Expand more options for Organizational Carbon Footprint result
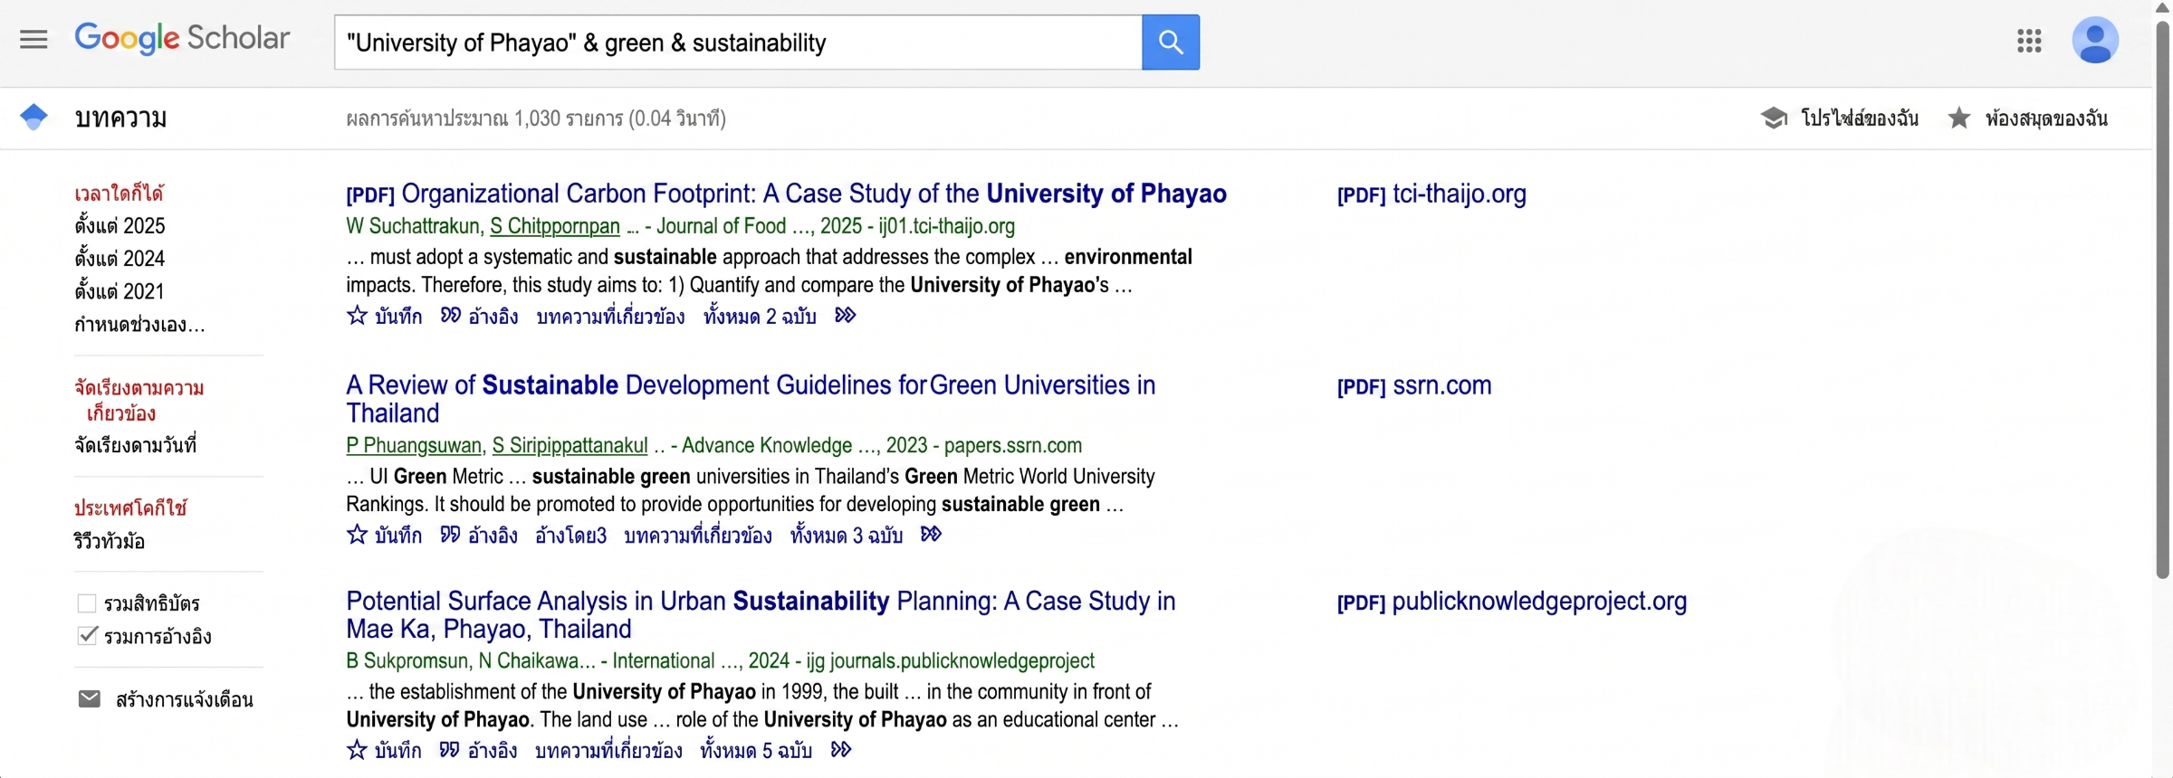The height and width of the screenshot is (778, 2173). (845, 315)
